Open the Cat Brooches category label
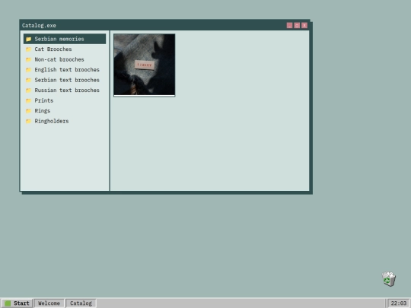Viewport: 411px width, 308px height. coord(53,49)
